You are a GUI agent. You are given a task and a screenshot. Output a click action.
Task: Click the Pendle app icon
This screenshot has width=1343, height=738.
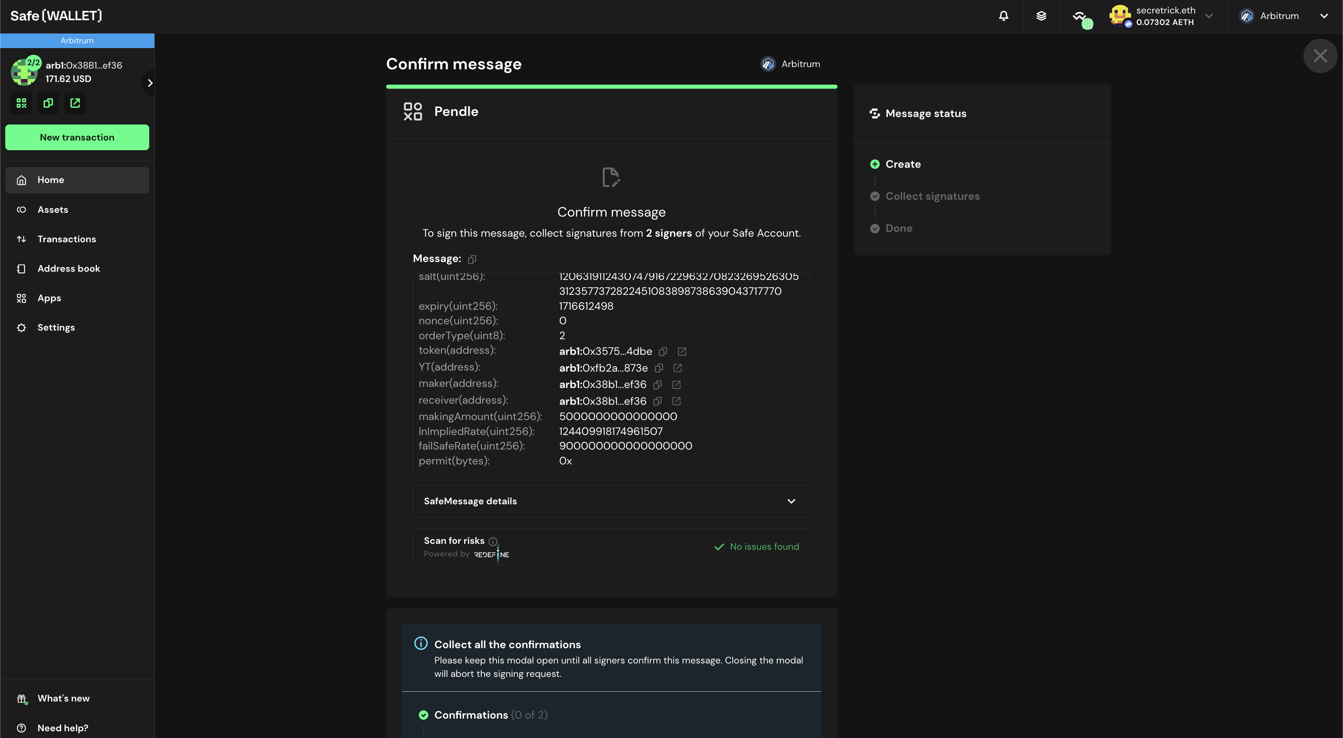coord(413,110)
